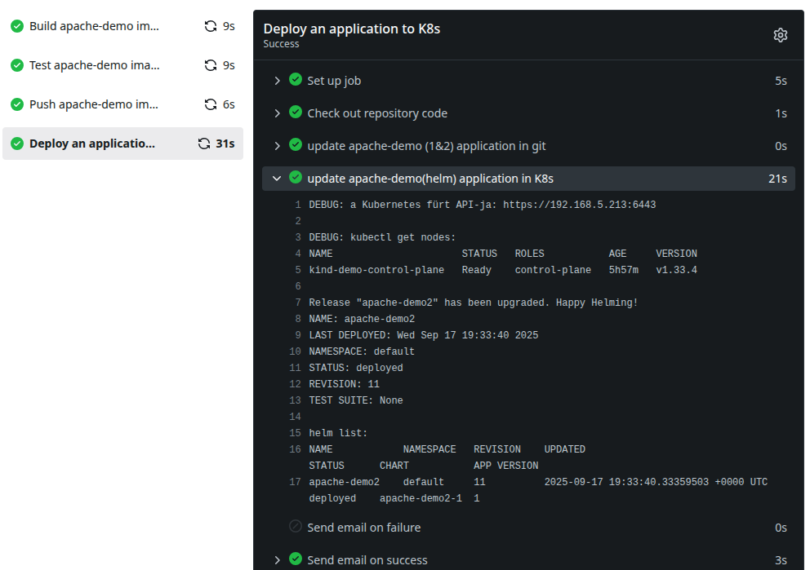This screenshot has width=810, height=570.
Task: Click the skipped status icon of Send email on failure
Action: coord(296,527)
